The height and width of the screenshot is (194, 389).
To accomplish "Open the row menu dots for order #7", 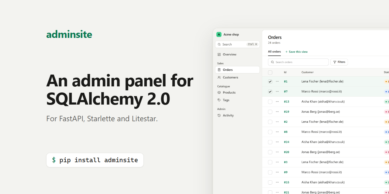I will click(277, 92).
